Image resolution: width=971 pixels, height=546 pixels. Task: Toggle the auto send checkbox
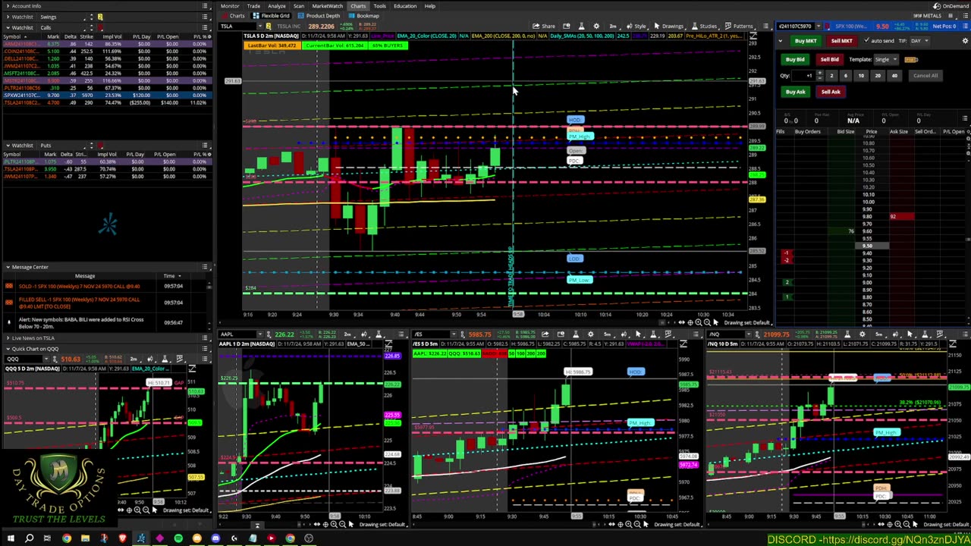[x=867, y=41]
